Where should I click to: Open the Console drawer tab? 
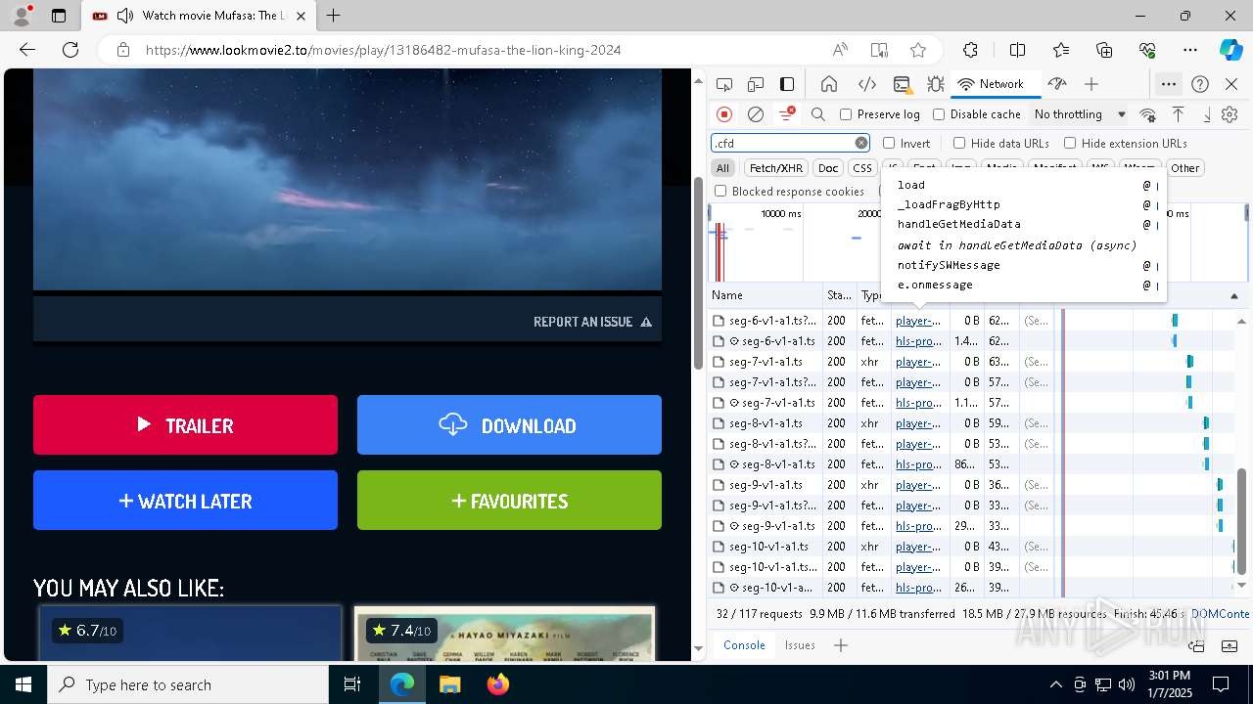click(x=744, y=645)
